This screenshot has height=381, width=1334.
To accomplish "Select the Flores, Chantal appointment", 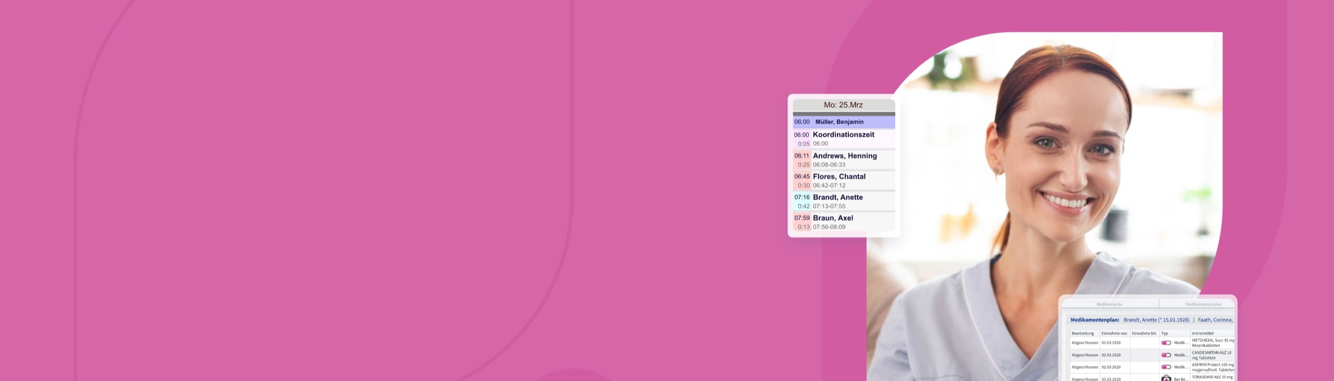I will pos(839,181).
